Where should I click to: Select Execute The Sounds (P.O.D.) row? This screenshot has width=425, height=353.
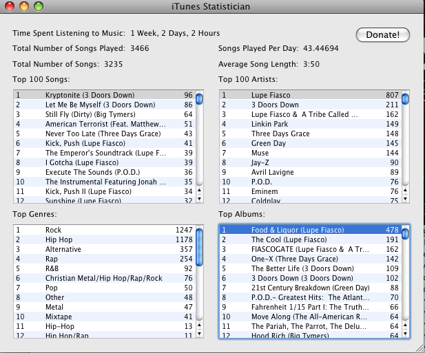click(x=105, y=172)
